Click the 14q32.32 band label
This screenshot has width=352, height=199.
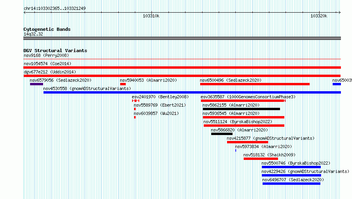pyautogui.click(x=33, y=34)
